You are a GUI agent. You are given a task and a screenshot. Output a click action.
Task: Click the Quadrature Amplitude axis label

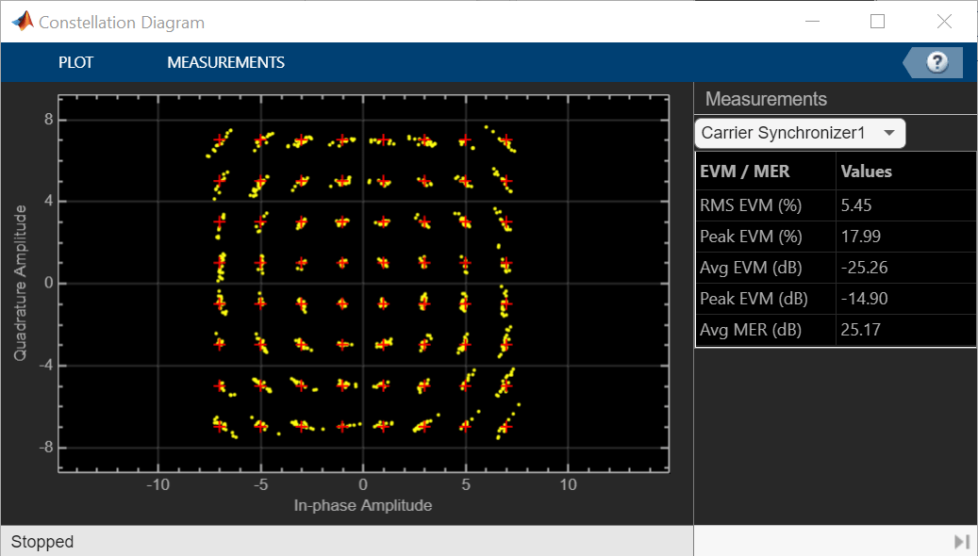[20, 283]
